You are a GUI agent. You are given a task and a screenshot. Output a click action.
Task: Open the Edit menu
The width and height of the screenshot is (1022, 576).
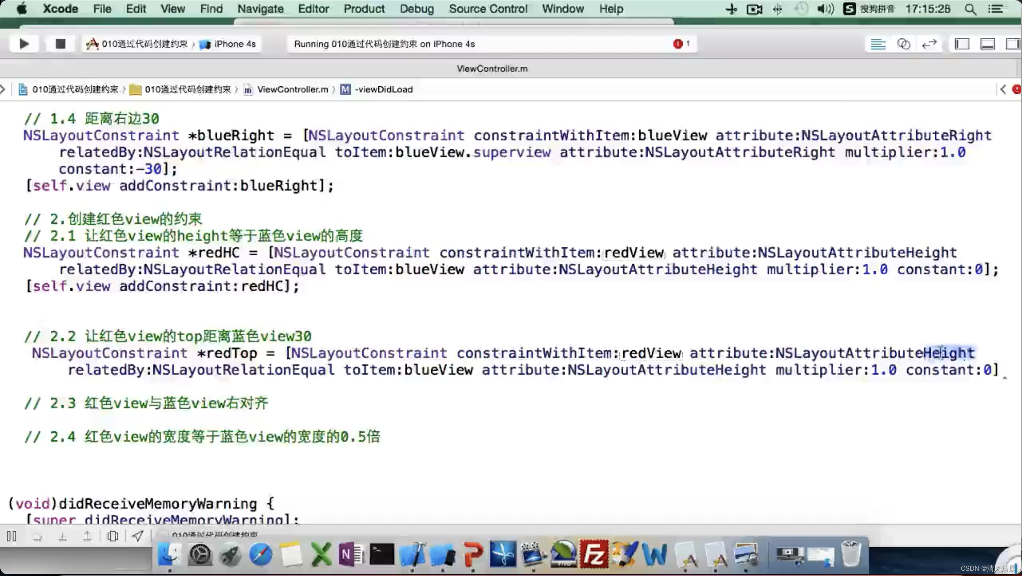tap(136, 8)
